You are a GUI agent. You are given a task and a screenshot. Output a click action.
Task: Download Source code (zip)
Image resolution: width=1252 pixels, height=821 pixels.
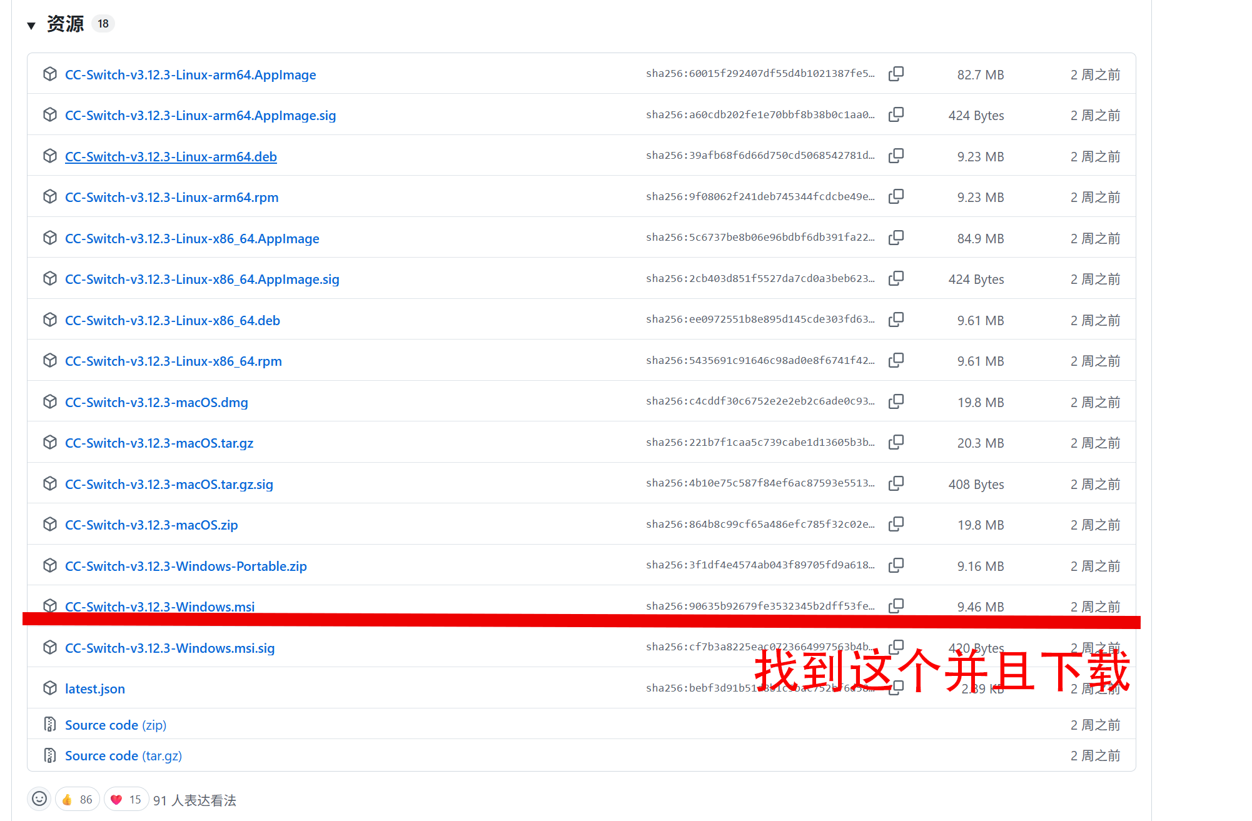(116, 725)
